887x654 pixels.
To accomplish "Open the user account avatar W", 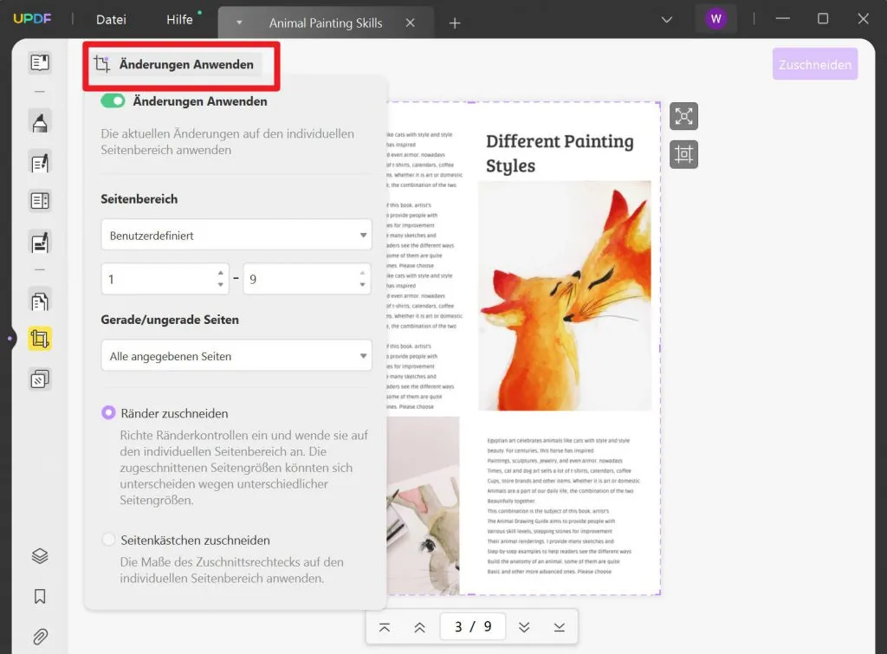I will click(716, 19).
